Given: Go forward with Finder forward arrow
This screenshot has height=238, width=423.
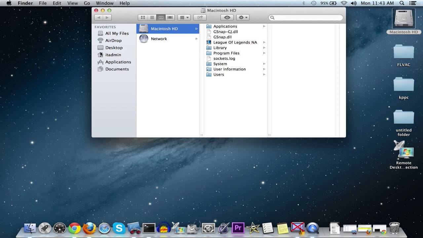Looking at the screenshot, I should click(107, 18).
